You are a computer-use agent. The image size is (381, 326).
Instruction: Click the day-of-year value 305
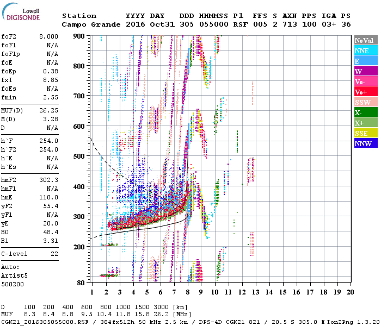coord(187,24)
